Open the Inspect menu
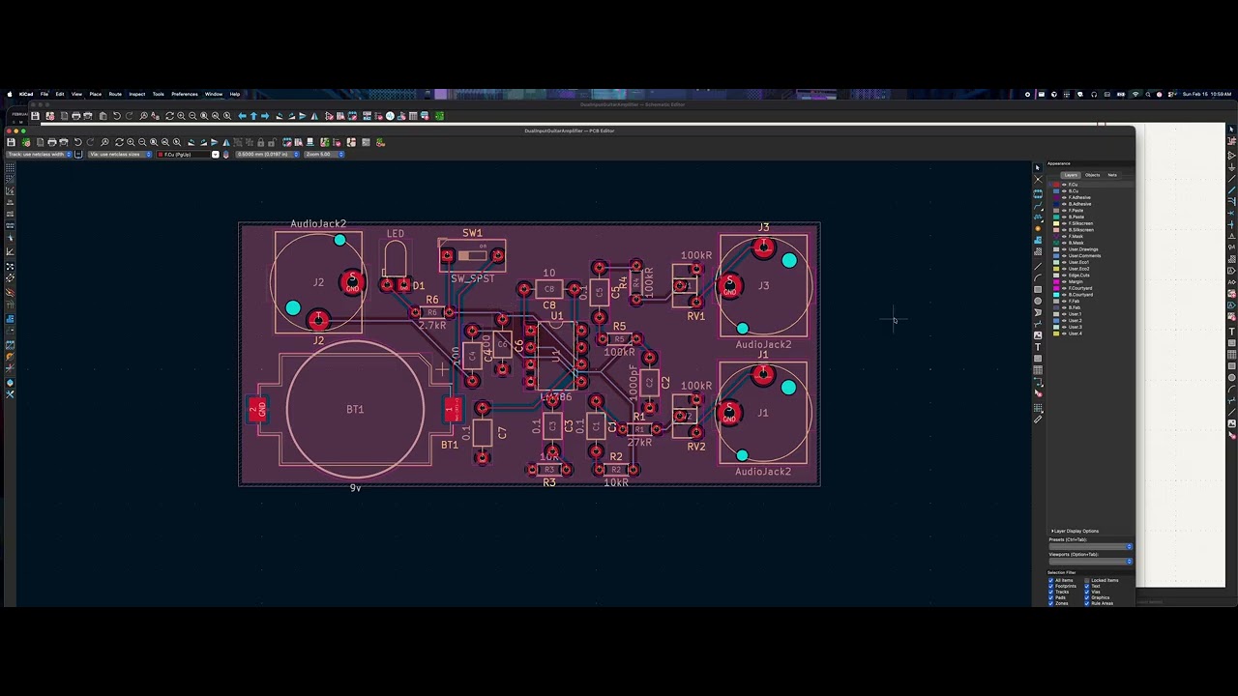1238x696 pixels. point(136,94)
